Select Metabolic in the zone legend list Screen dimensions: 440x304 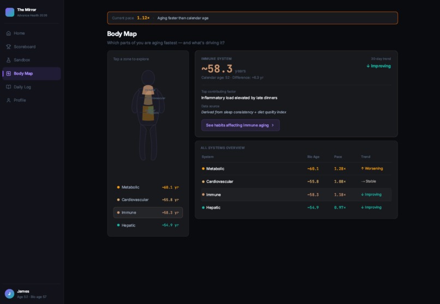click(148, 187)
